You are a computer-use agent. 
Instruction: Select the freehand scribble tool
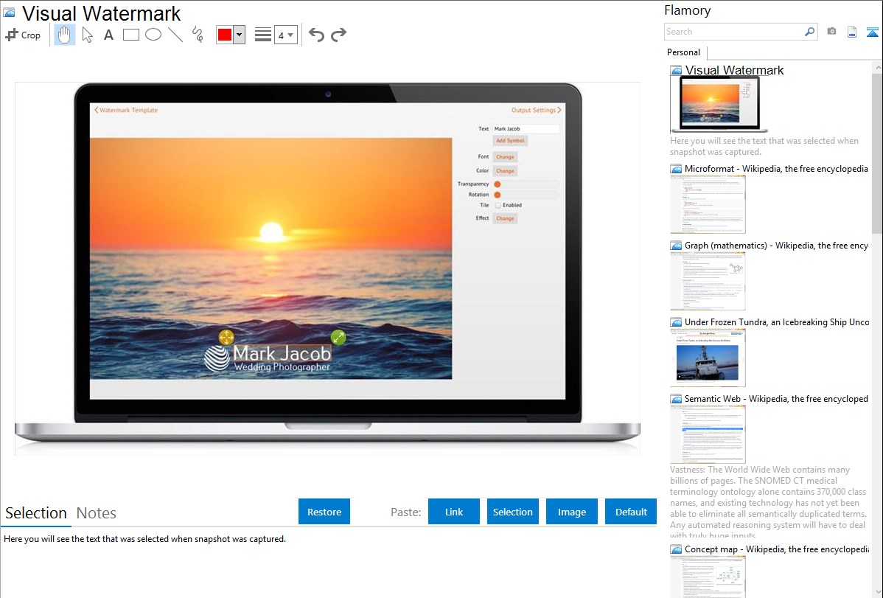tap(198, 35)
